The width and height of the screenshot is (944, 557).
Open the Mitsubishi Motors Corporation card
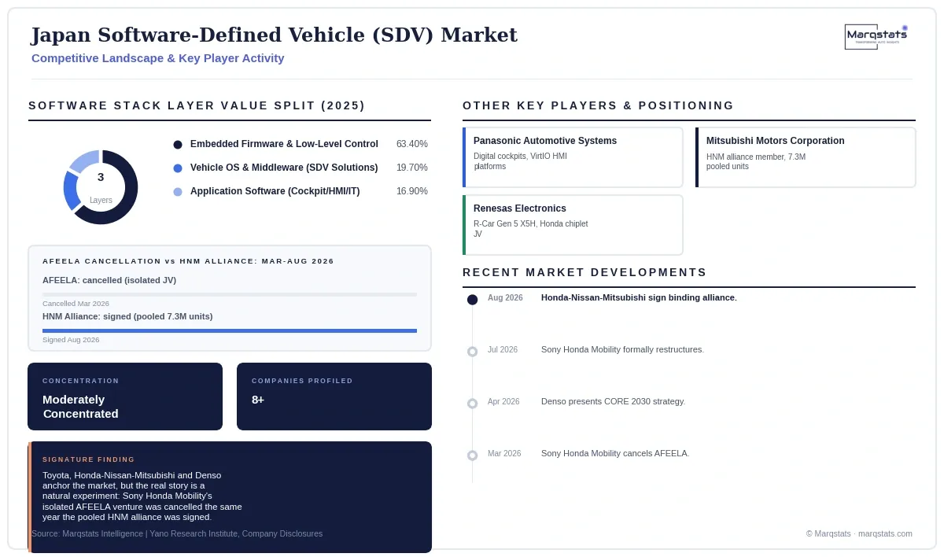click(x=806, y=157)
